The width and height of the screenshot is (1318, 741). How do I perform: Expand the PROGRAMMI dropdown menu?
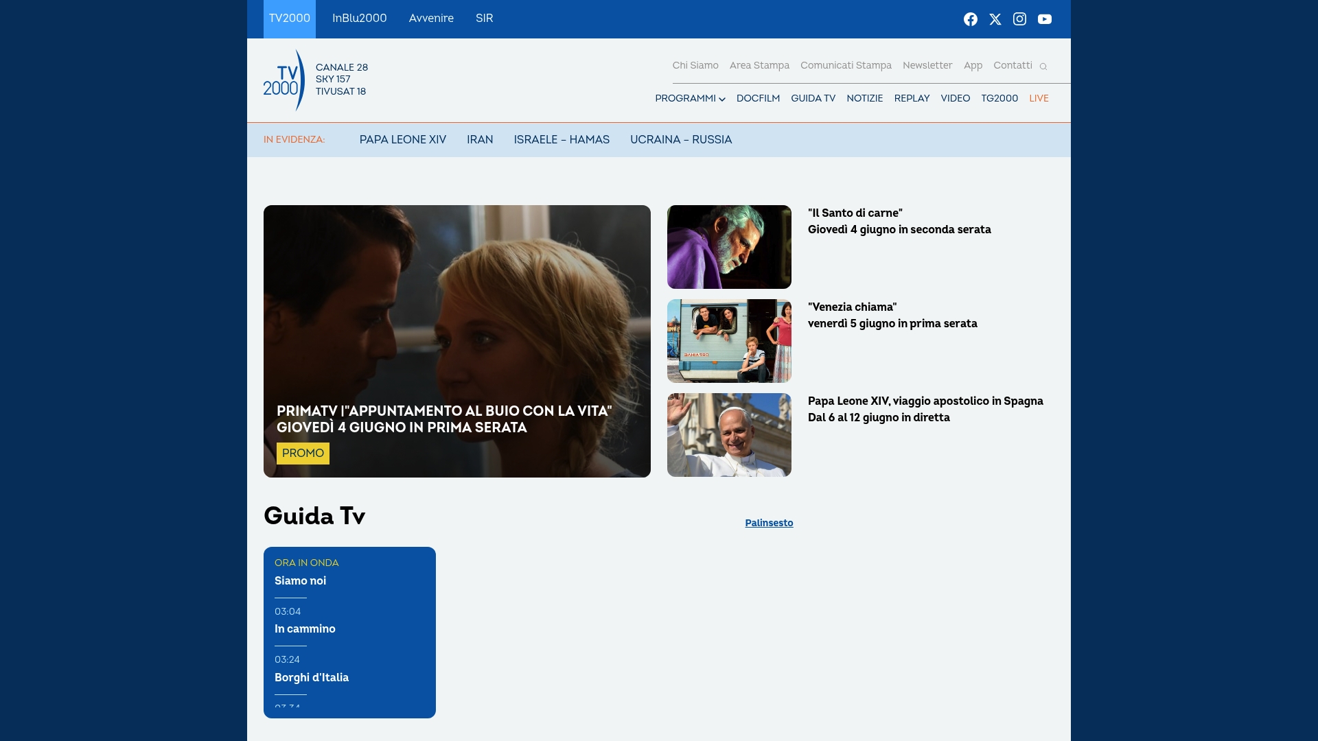pyautogui.click(x=690, y=99)
